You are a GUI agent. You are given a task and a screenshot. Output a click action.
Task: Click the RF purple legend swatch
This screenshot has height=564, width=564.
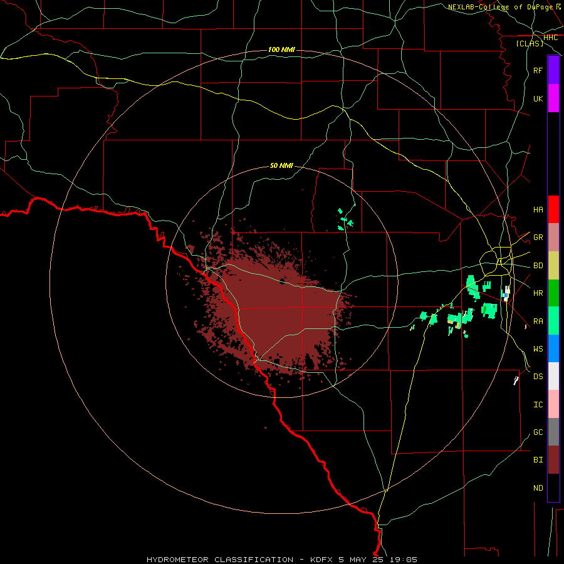click(553, 70)
